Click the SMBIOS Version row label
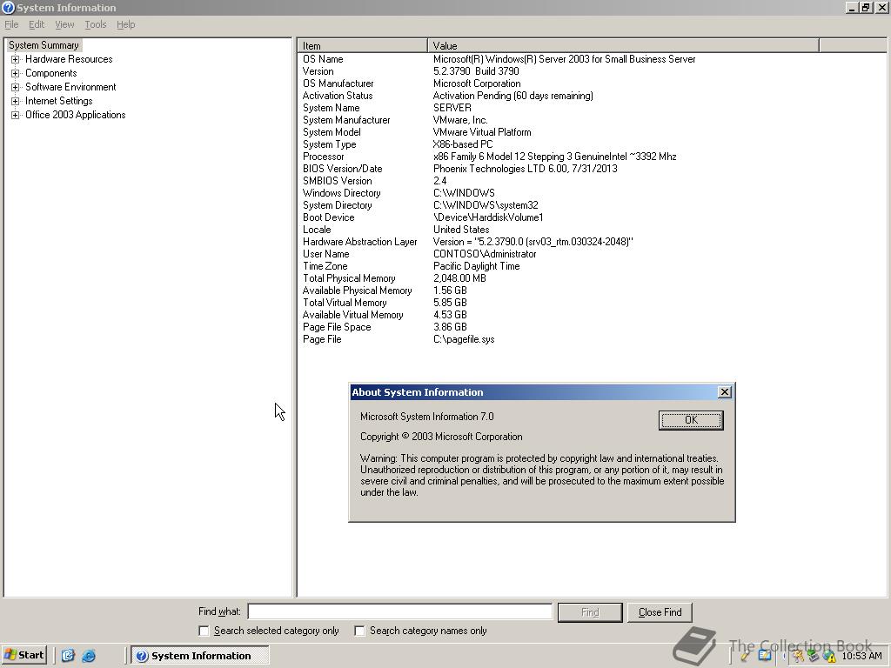The height and width of the screenshot is (668, 891). click(337, 181)
